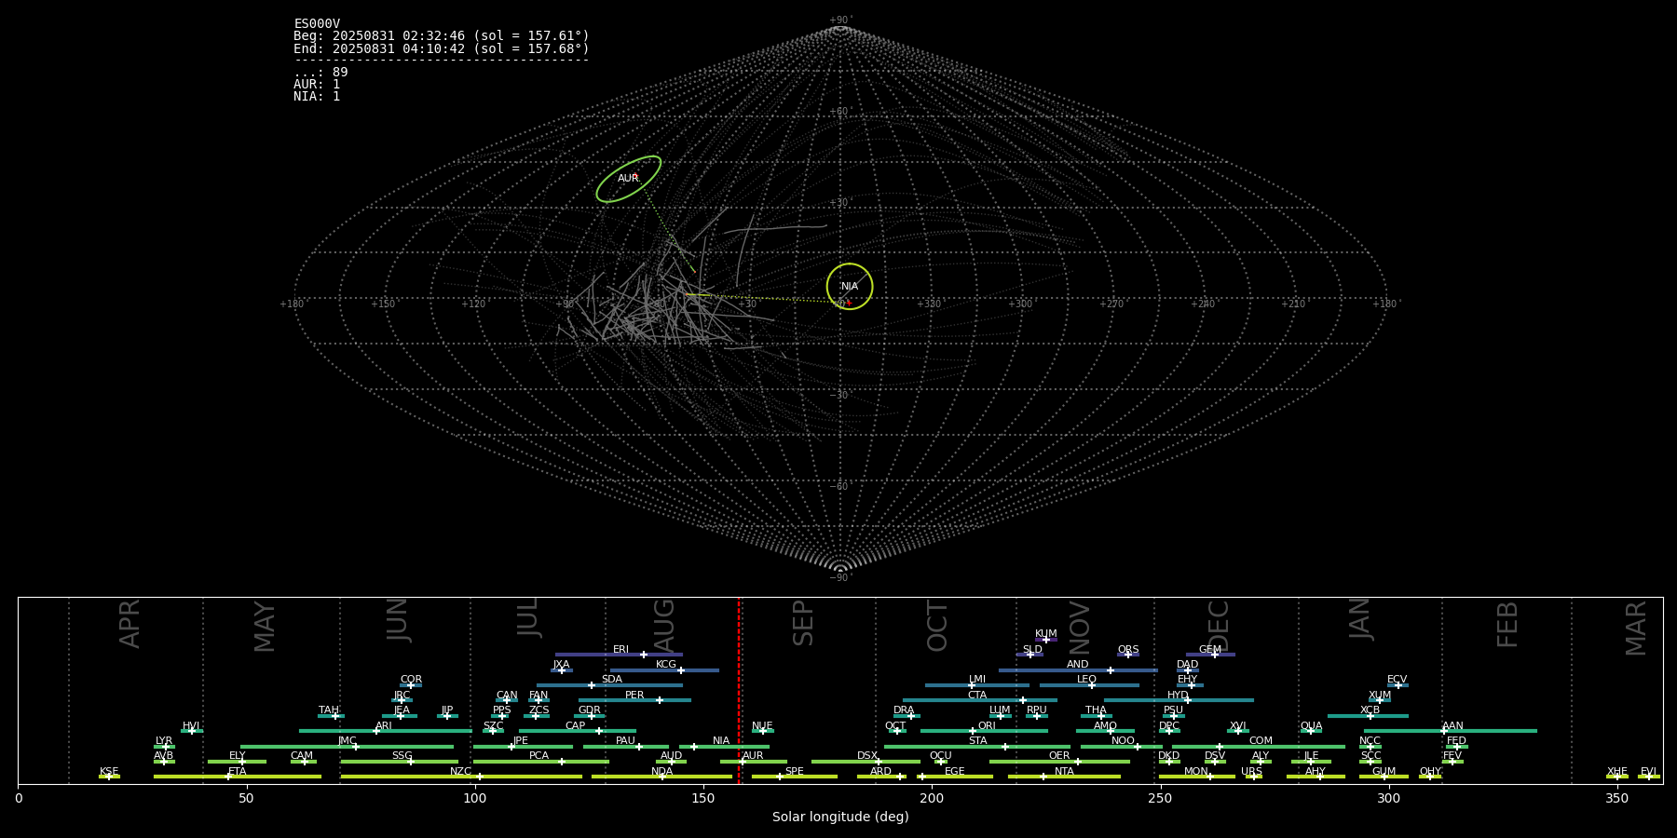Click the SDA shower activity bar

click(609, 685)
